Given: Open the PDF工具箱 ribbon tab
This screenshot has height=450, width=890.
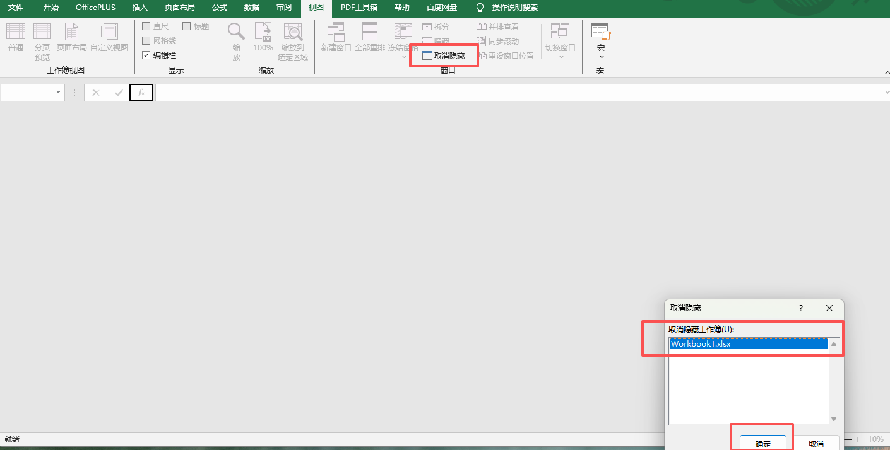Looking at the screenshot, I should pos(359,8).
